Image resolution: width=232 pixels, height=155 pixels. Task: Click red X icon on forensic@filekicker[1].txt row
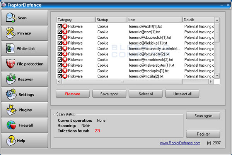[x=65, y=43]
